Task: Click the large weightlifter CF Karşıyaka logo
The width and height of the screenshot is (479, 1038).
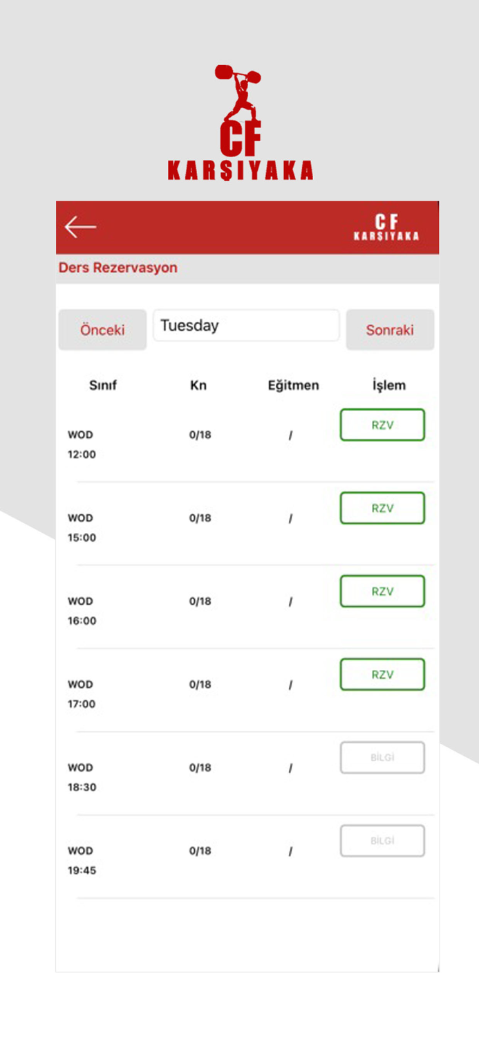Action: tap(240, 122)
